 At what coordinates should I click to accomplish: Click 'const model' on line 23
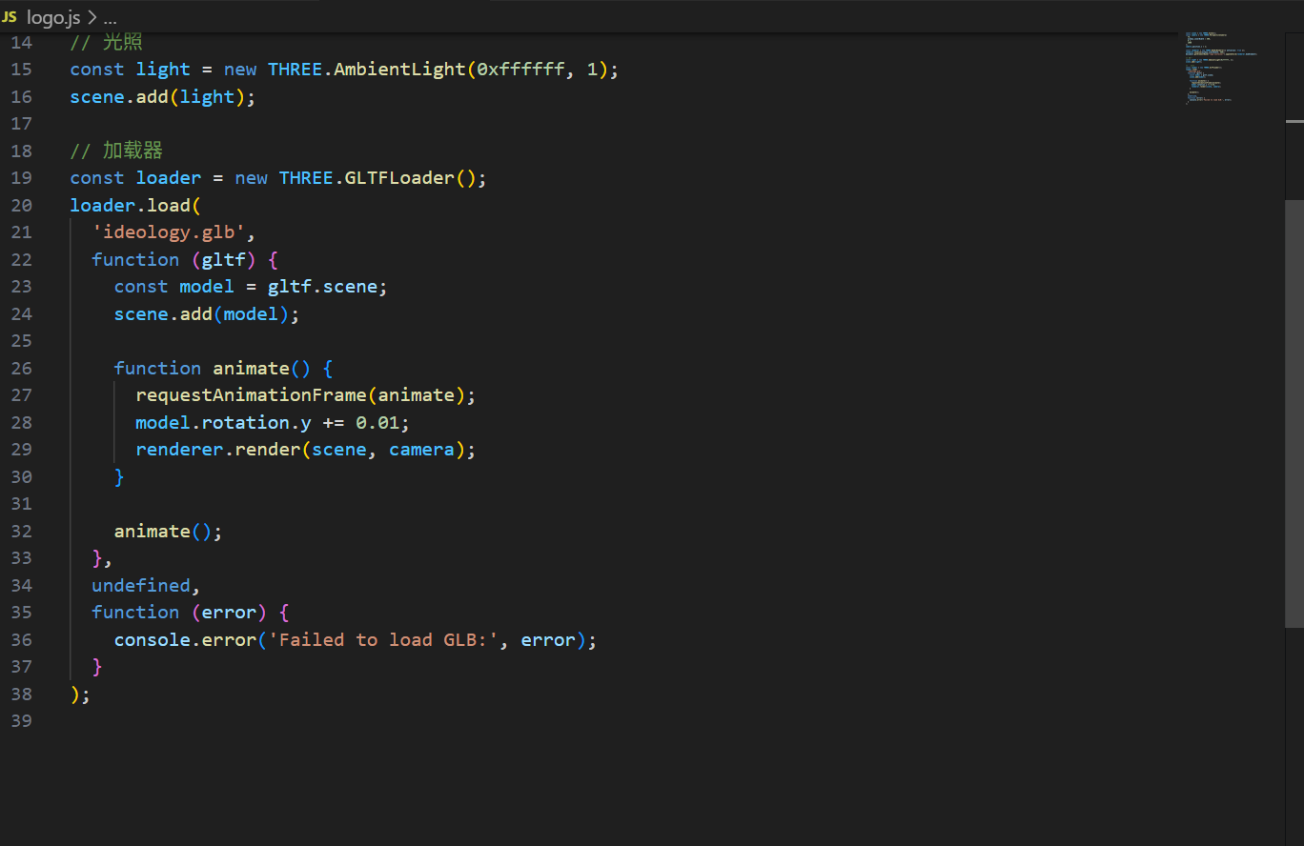[173, 287]
